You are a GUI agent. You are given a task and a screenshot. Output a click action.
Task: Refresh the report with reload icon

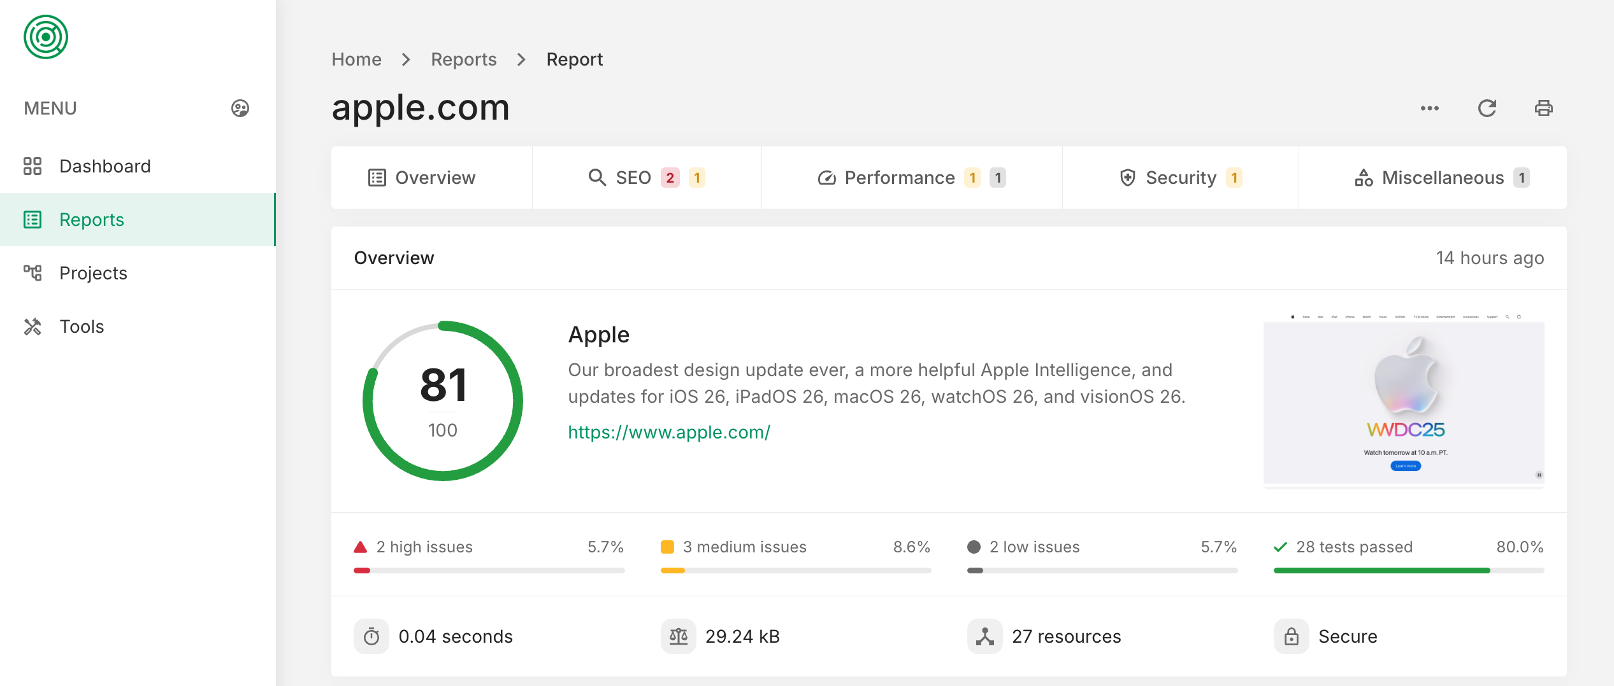tap(1487, 108)
